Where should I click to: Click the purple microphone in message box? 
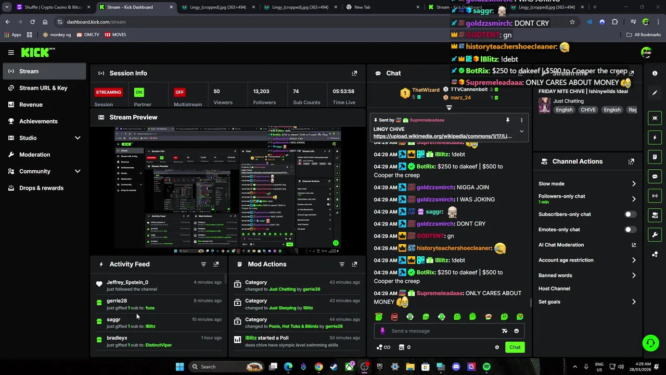382,331
